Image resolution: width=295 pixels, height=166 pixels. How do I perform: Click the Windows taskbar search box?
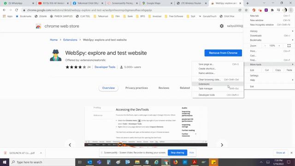(42, 162)
